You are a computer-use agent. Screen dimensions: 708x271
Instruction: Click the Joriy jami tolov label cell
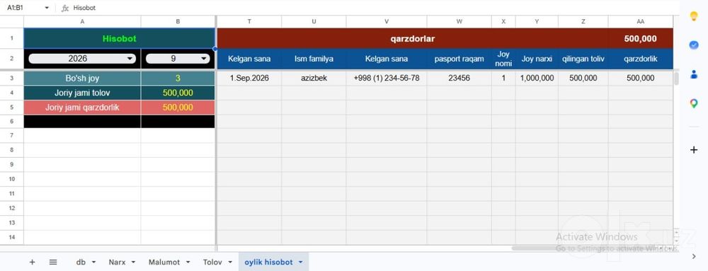coord(82,93)
